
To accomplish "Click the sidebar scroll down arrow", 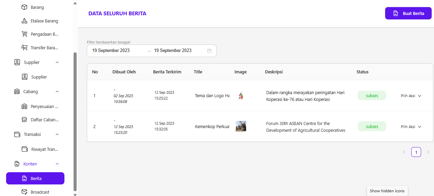I will point(75,194).
